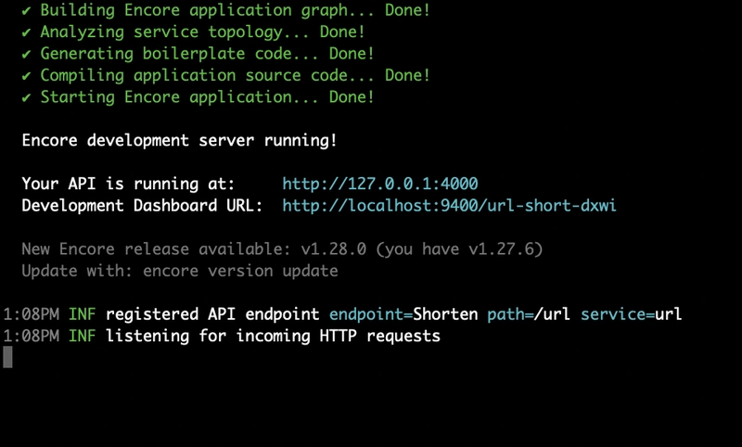Click the checkmark beside Compiling application source code
Image resolution: width=742 pixels, height=447 pixels.
[x=27, y=75]
